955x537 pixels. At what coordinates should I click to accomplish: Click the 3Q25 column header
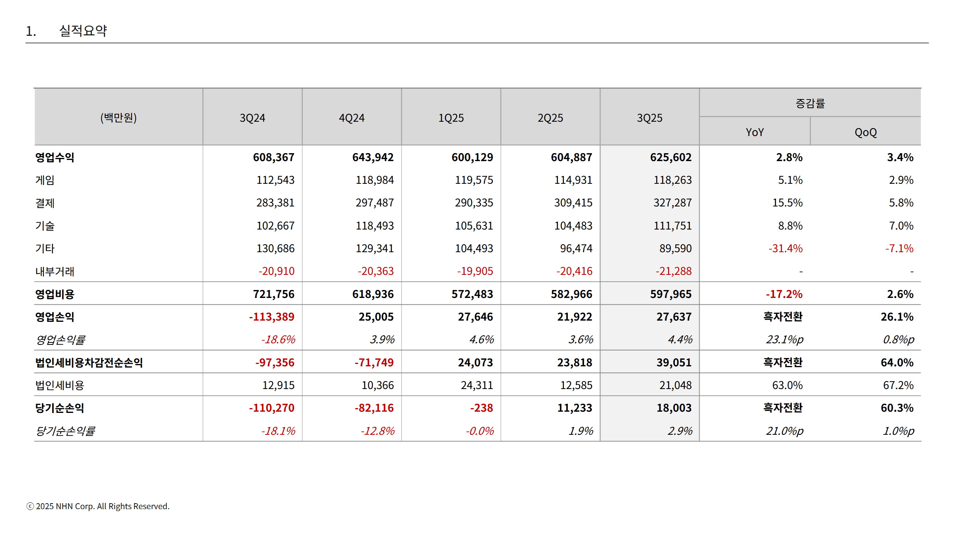649,118
